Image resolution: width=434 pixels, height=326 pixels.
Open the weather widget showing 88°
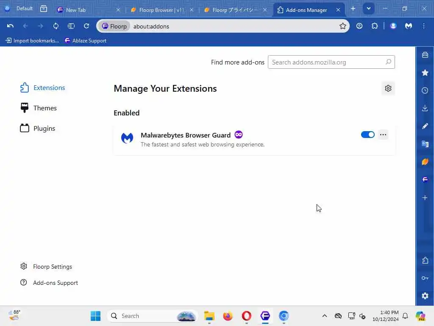tap(14, 316)
